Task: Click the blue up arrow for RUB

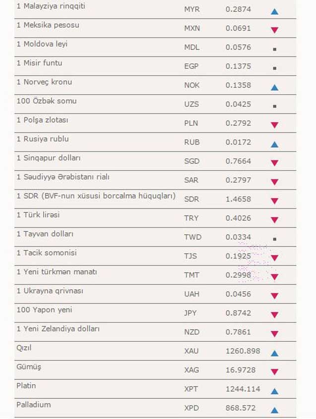Action: coord(274,144)
